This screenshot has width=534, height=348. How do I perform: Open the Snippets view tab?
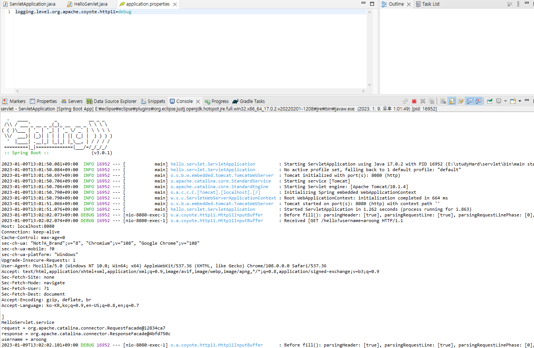tap(153, 101)
